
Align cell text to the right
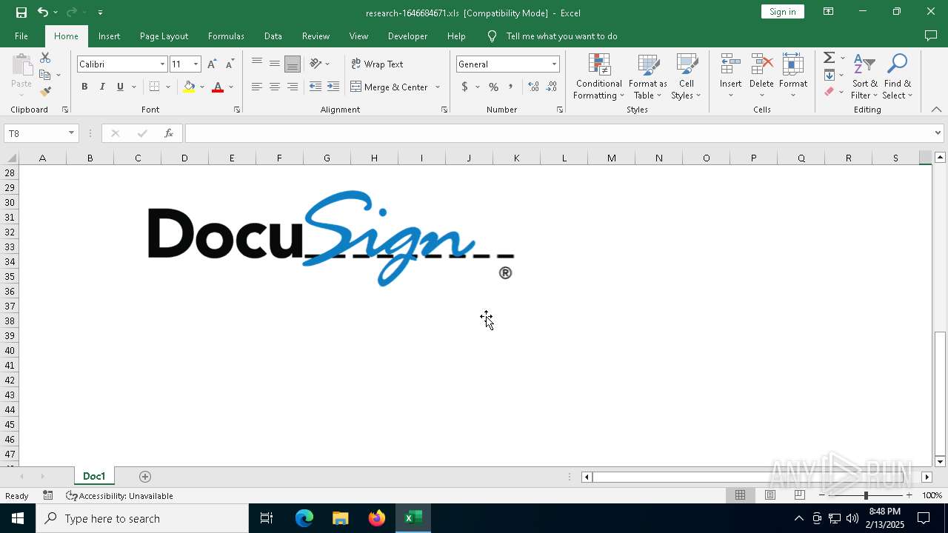tap(293, 87)
